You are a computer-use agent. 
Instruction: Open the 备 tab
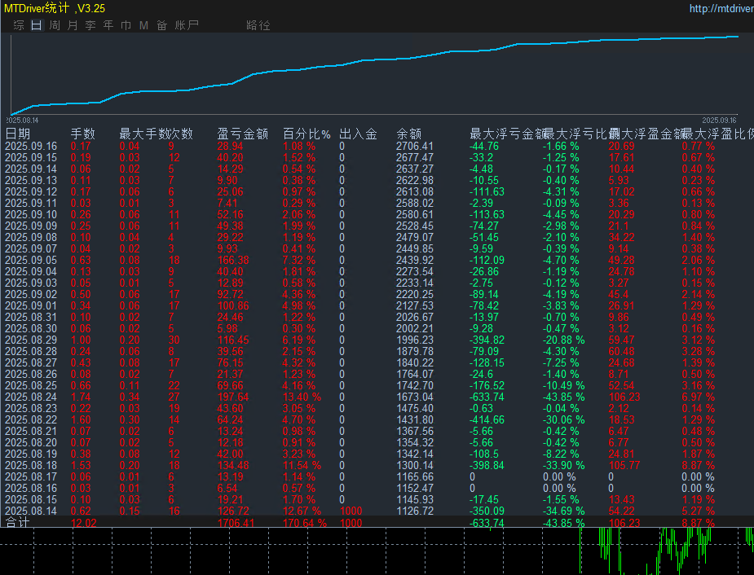point(161,25)
